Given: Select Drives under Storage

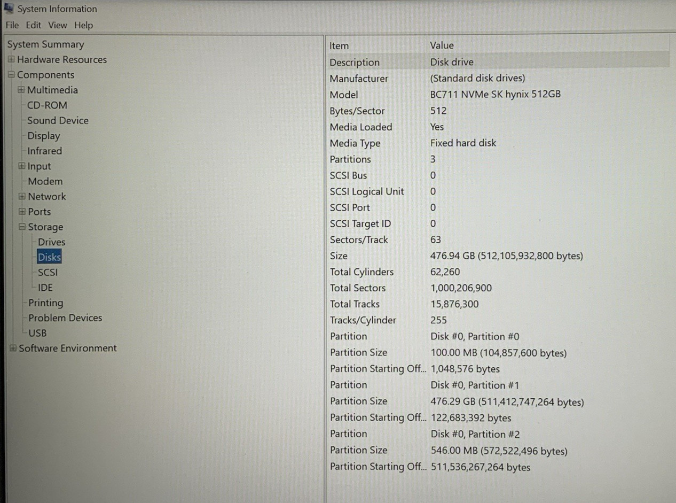Looking at the screenshot, I should [52, 242].
